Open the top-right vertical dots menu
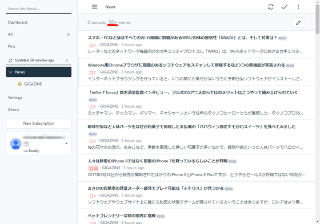The height and width of the screenshot is (224, 320). (x=298, y=7)
